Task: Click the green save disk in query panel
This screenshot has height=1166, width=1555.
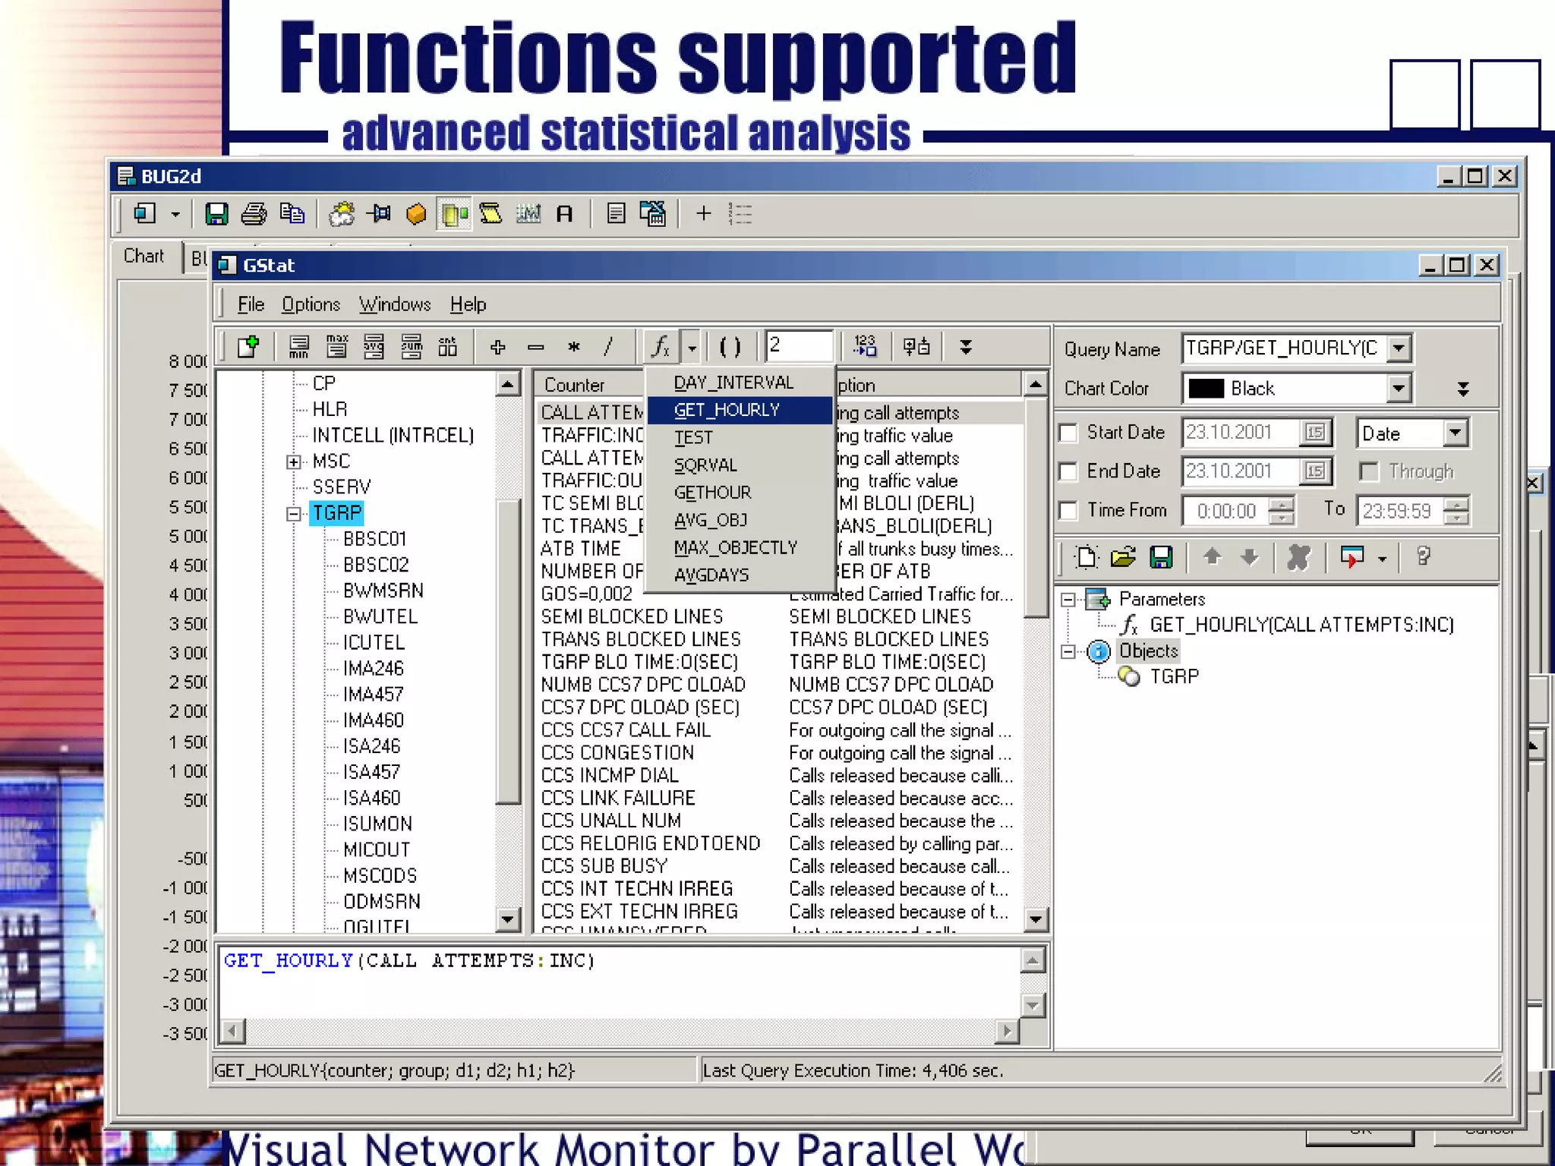Action: 1161,558
